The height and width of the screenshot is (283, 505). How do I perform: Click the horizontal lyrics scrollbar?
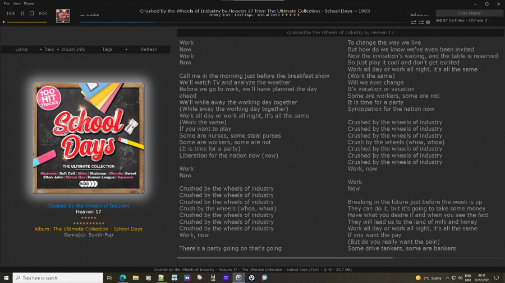pos(284,258)
